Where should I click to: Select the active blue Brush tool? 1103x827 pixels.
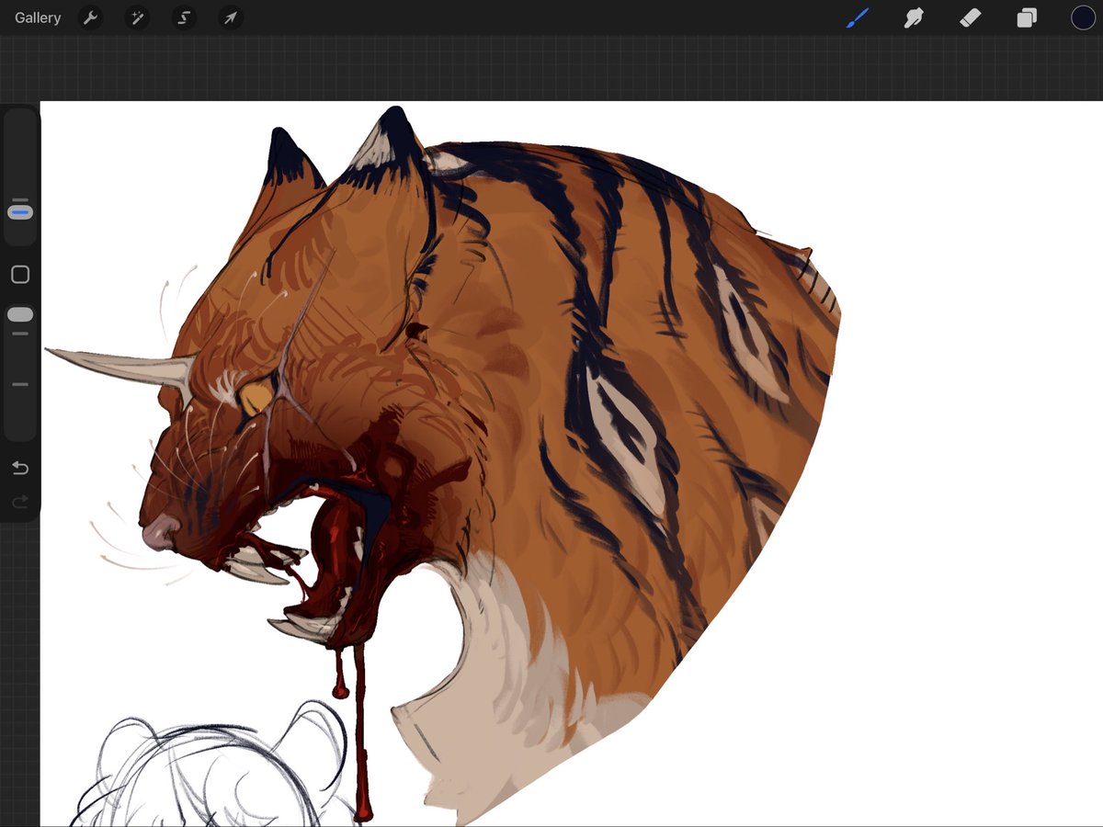click(857, 17)
